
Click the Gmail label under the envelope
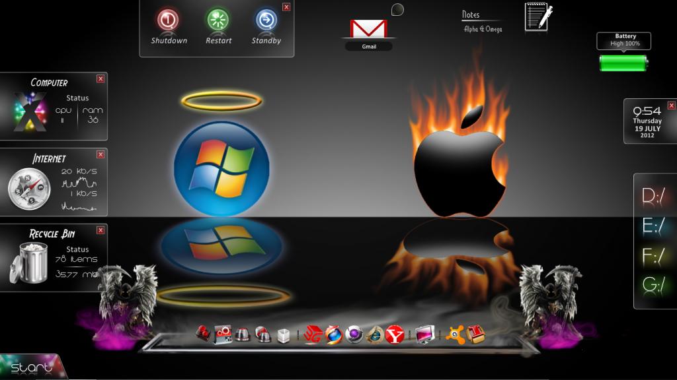pyautogui.click(x=369, y=47)
